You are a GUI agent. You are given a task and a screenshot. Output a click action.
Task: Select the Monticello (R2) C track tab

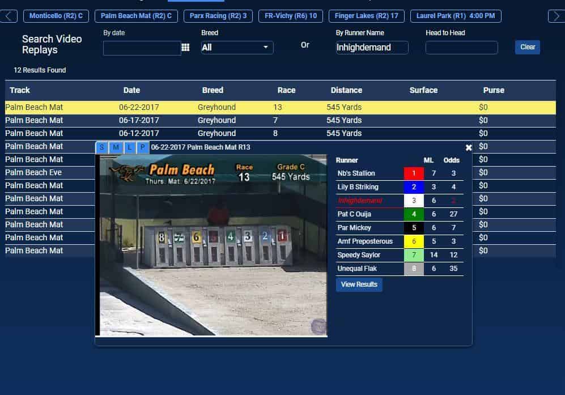56,16
